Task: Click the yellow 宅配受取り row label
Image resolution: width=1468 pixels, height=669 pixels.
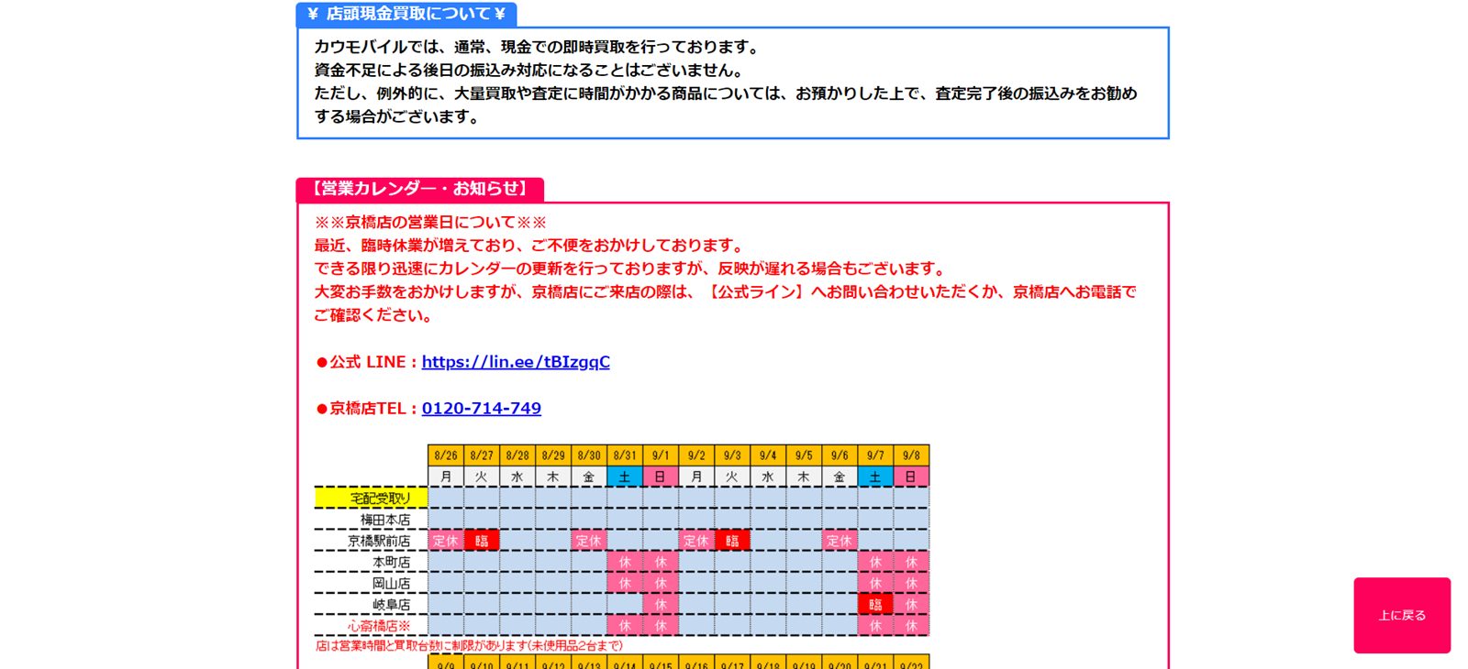Action: pos(372,499)
